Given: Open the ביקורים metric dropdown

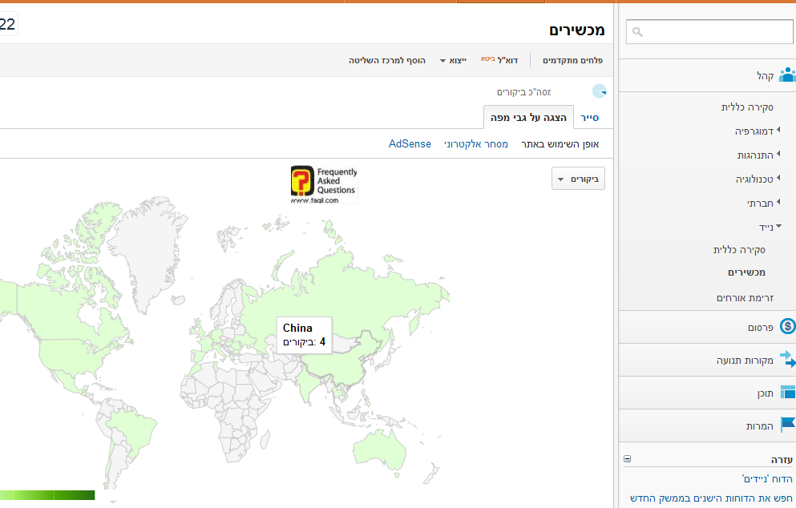Looking at the screenshot, I should 578,179.
